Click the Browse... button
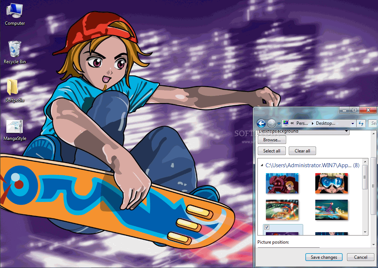The width and height of the screenshot is (378, 268). pyautogui.click(x=272, y=140)
